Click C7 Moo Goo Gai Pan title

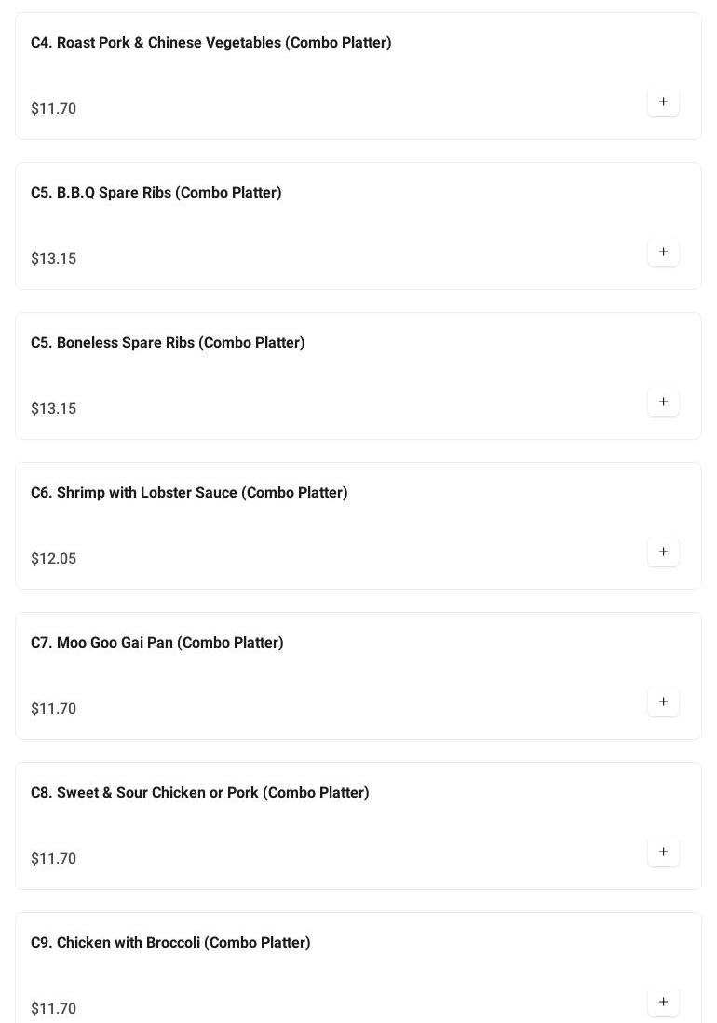[x=156, y=643]
